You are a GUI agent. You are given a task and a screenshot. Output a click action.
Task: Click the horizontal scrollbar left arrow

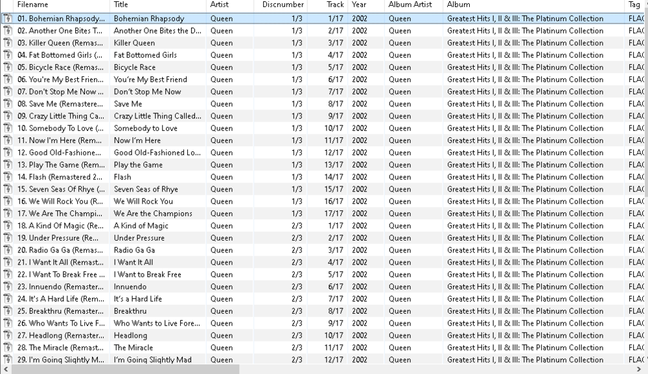click(x=5, y=369)
